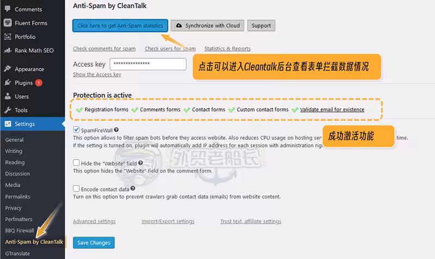The height and width of the screenshot is (259, 435).
Task: Open help icon for Encode contact data
Action: 133,188
